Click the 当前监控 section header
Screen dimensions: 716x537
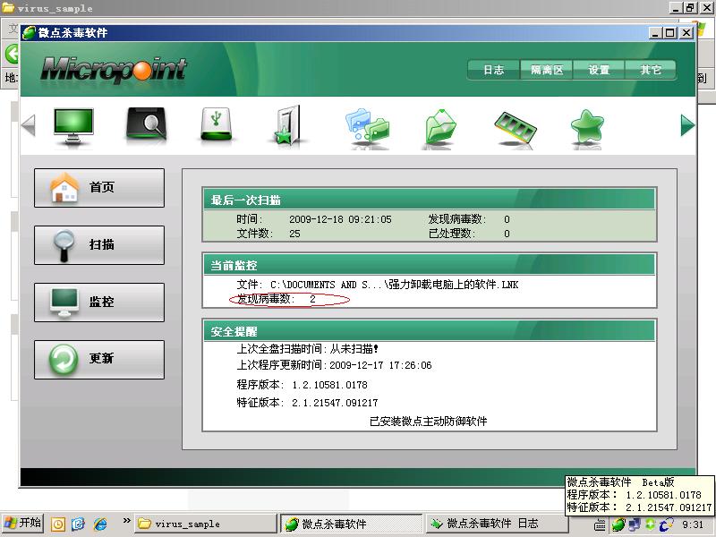(x=430, y=265)
